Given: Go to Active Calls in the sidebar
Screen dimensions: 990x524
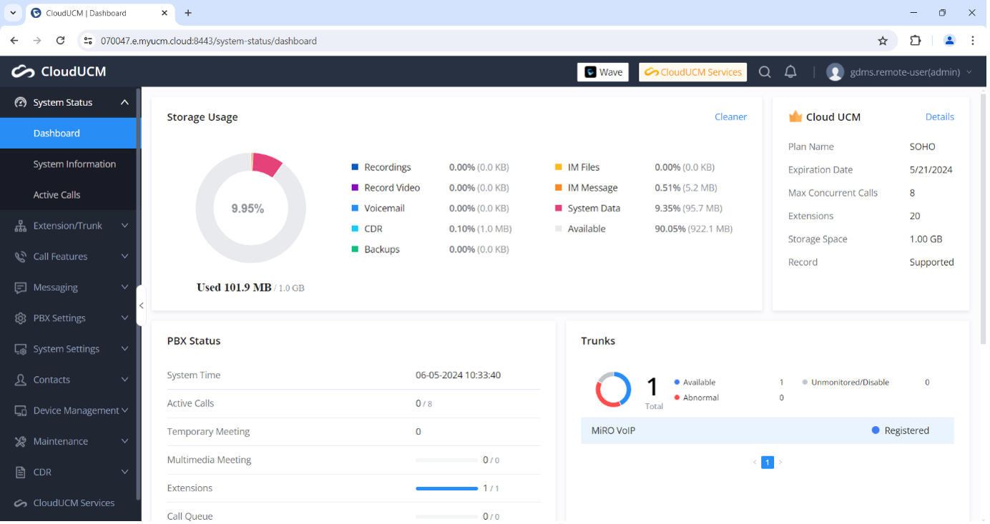Looking at the screenshot, I should pyautogui.click(x=57, y=195).
